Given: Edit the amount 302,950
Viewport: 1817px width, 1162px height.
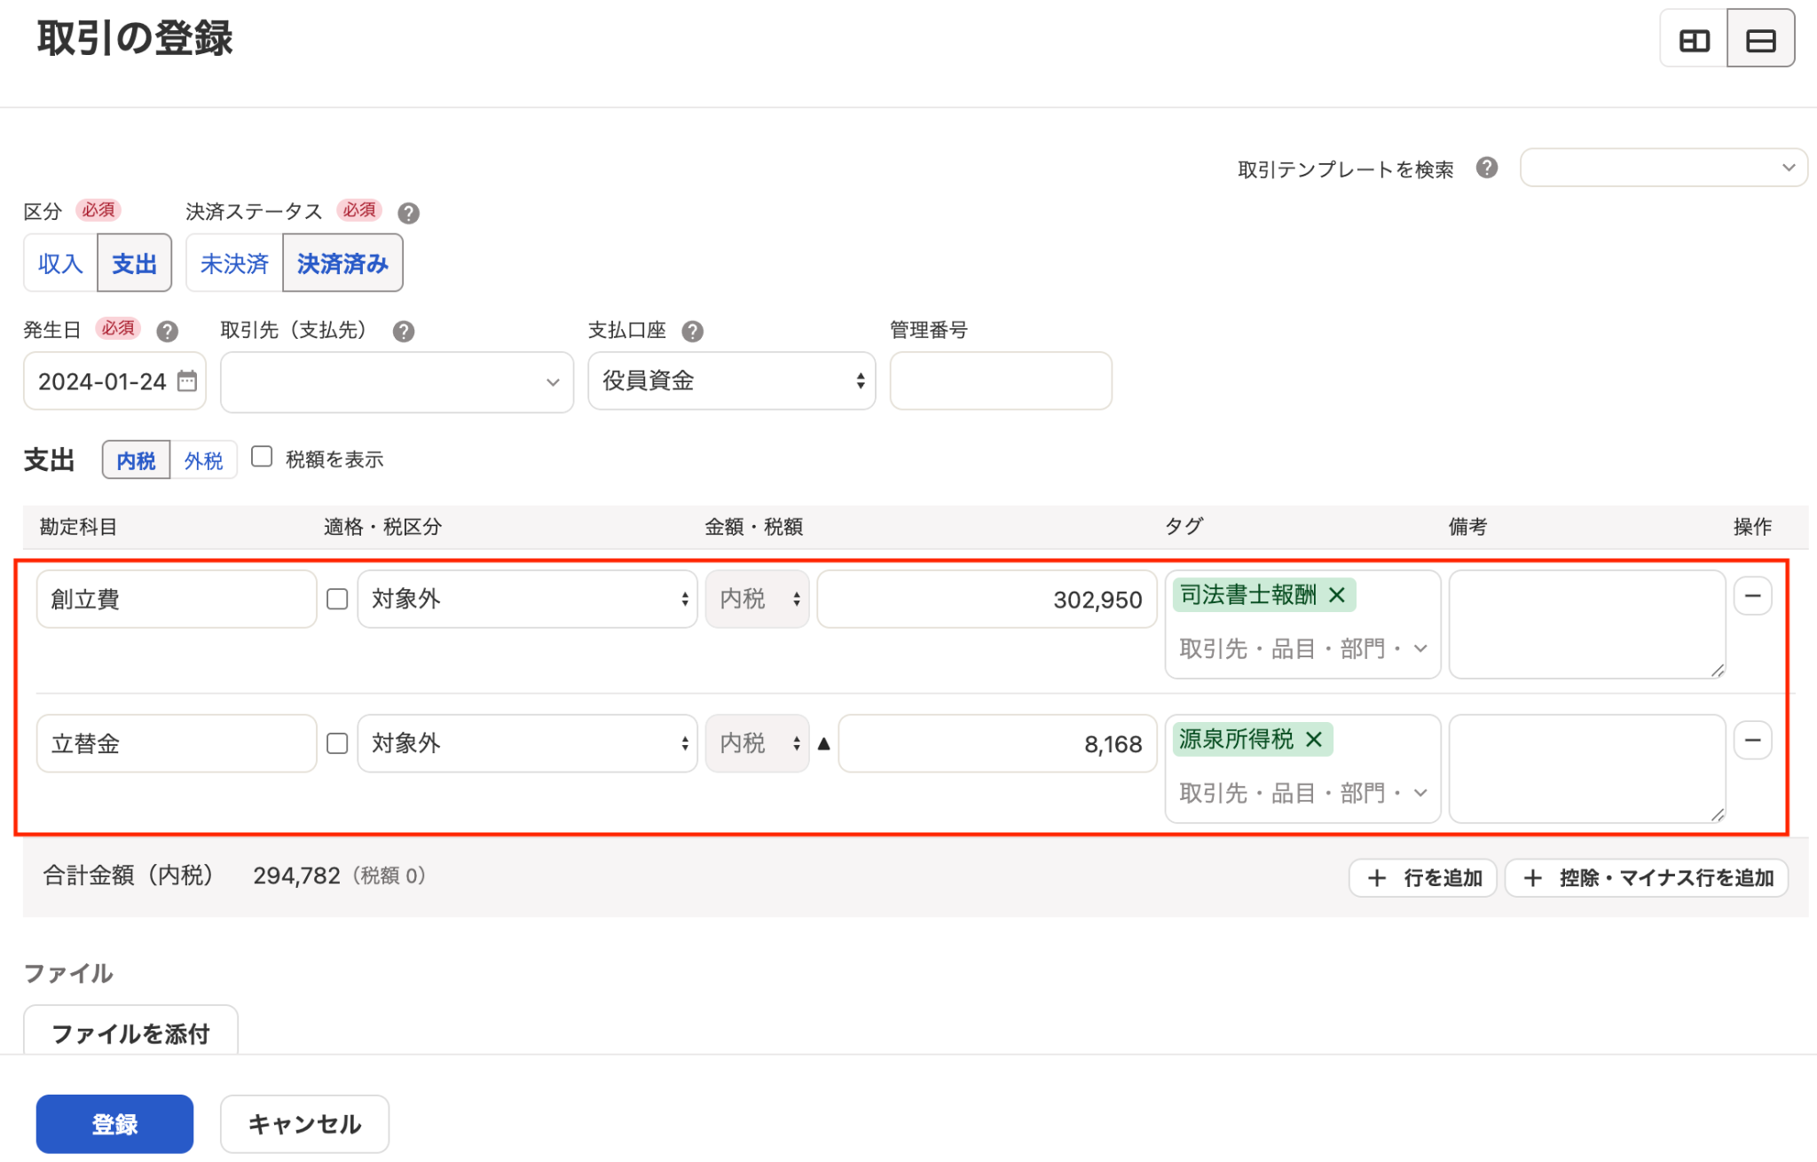Looking at the screenshot, I should (987, 600).
